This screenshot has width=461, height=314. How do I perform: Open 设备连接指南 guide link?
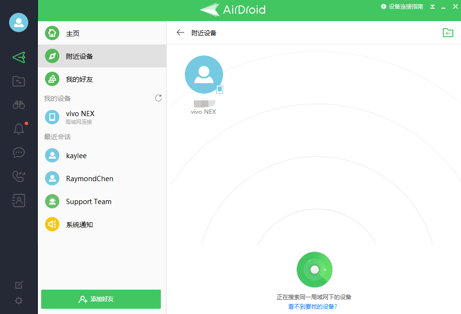[x=406, y=7]
